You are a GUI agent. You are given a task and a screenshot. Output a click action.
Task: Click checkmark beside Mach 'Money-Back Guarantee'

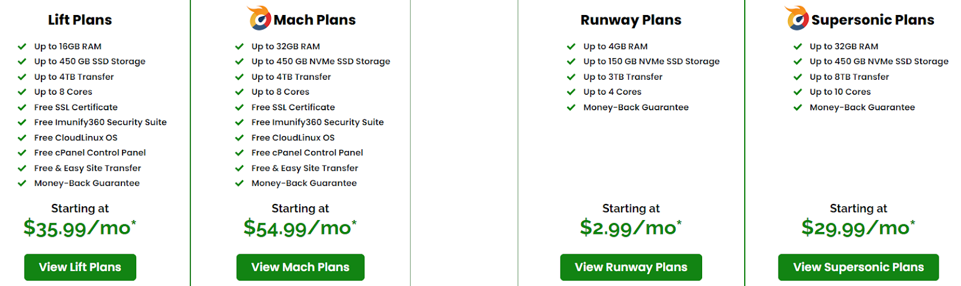[239, 183]
